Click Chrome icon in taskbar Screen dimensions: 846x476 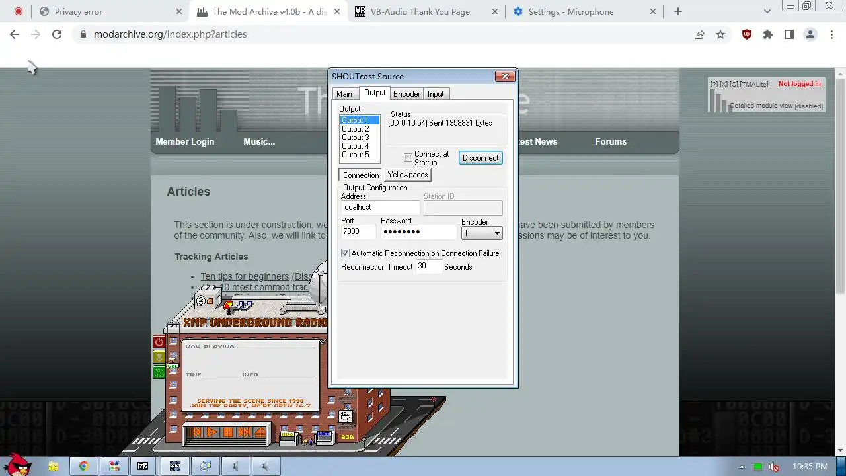point(84,466)
